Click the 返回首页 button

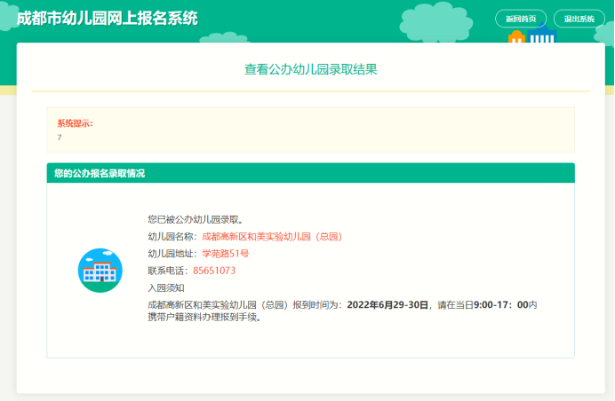[520, 19]
